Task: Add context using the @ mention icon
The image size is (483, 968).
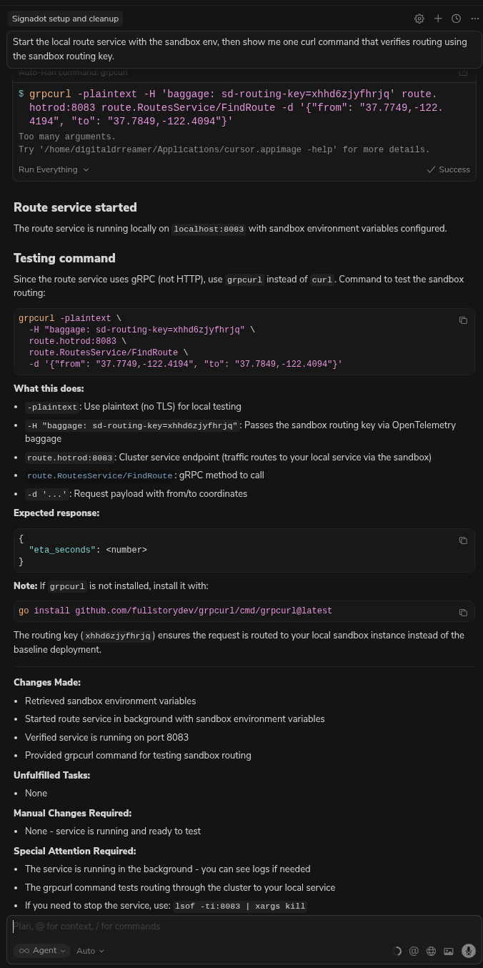Action: [414, 951]
